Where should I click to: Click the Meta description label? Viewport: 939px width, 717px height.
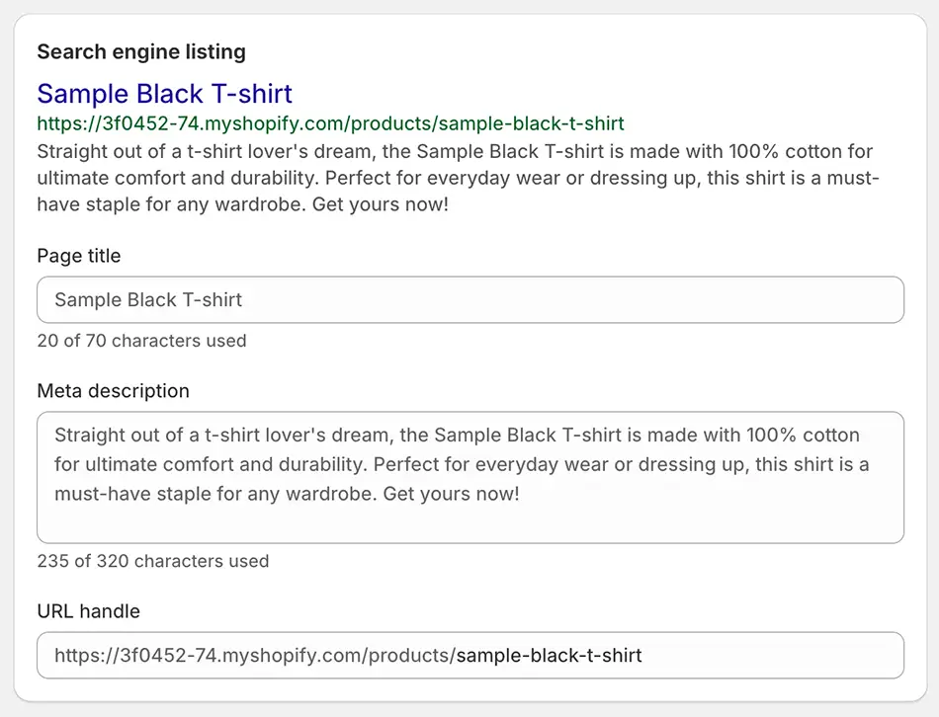pyautogui.click(x=114, y=391)
